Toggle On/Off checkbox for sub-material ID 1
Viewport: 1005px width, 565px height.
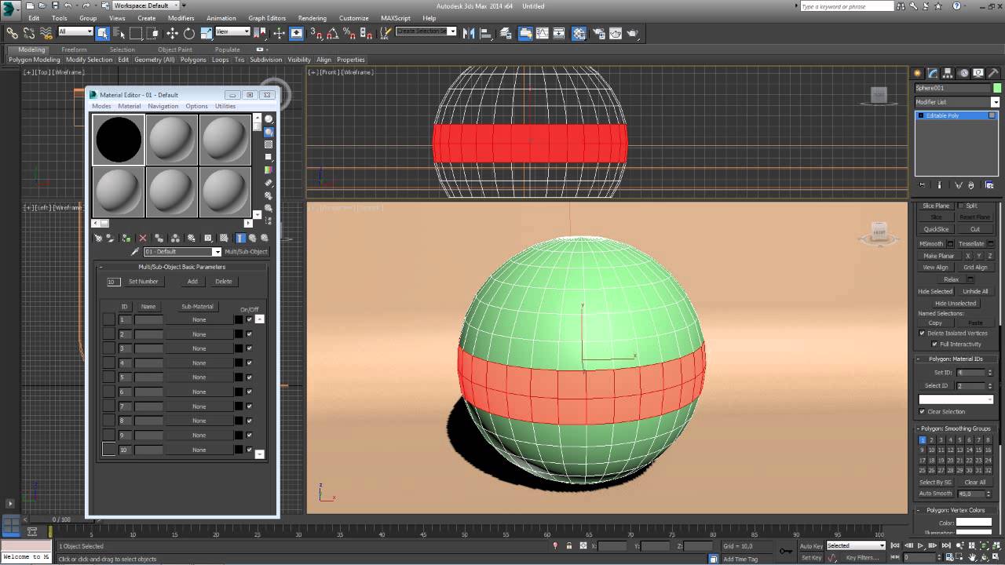click(249, 319)
